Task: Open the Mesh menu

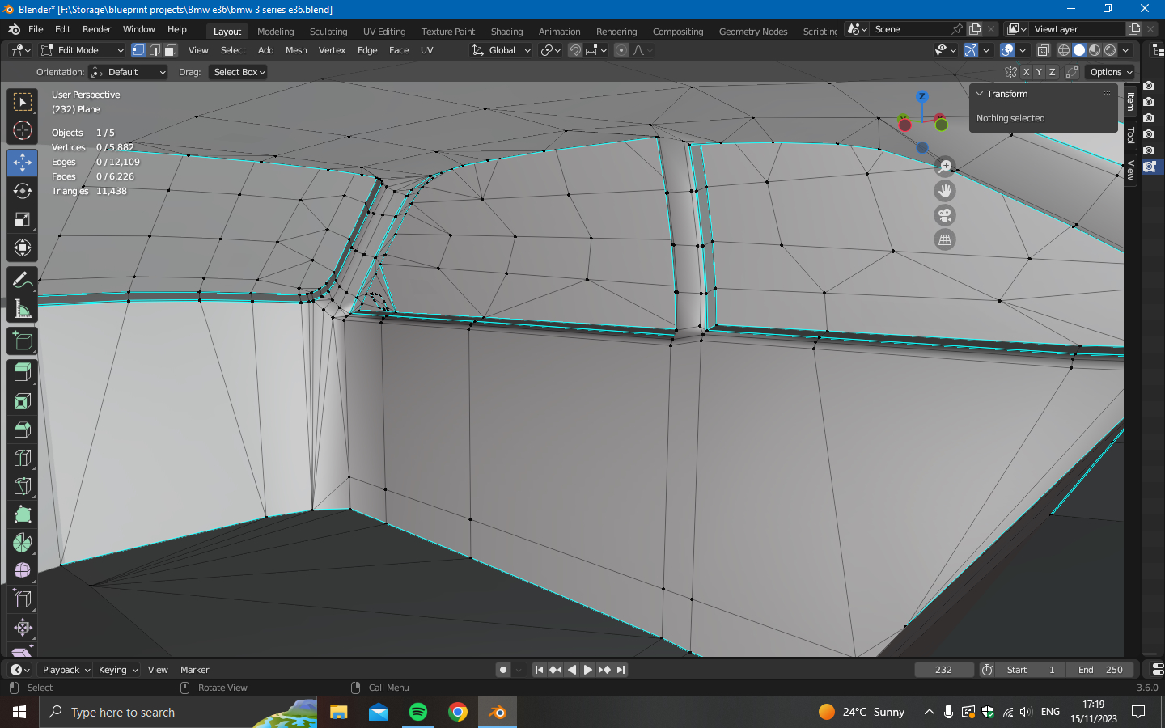Action: tap(296, 50)
